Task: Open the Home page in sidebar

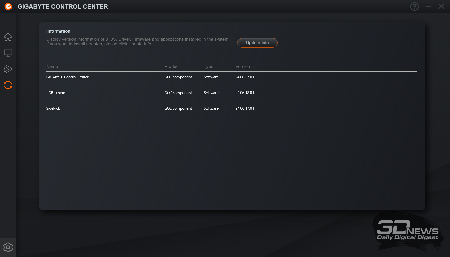Action: point(8,37)
